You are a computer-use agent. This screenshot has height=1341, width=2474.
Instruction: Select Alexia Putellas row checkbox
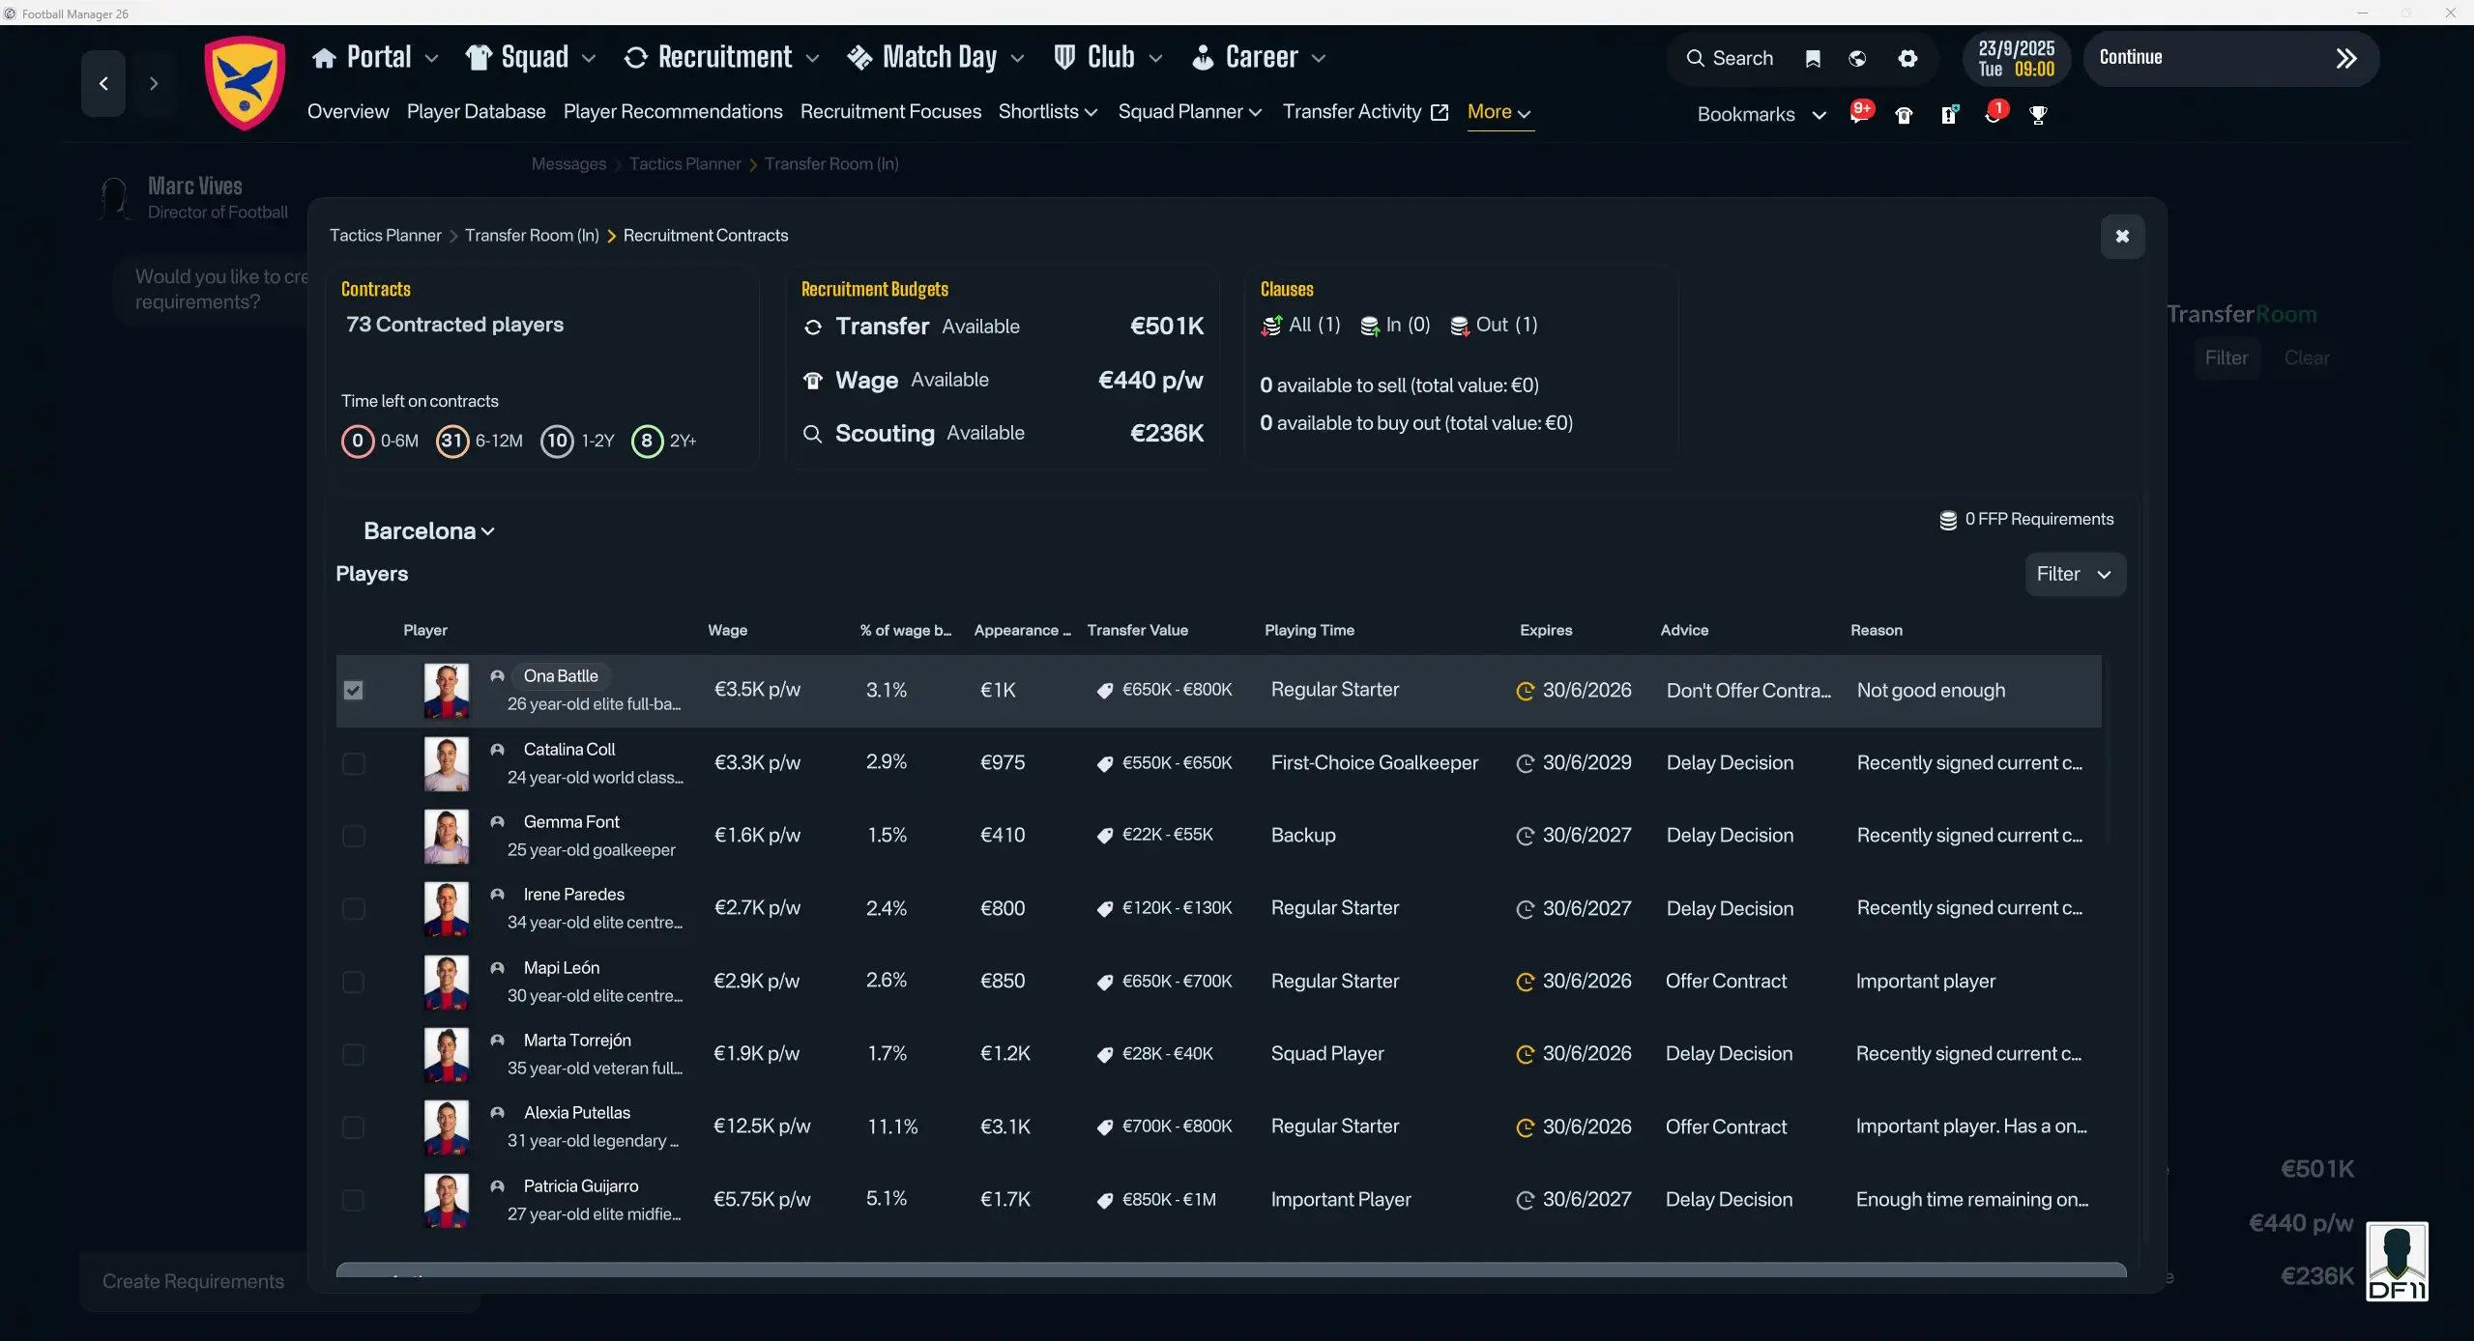pyautogui.click(x=354, y=1127)
